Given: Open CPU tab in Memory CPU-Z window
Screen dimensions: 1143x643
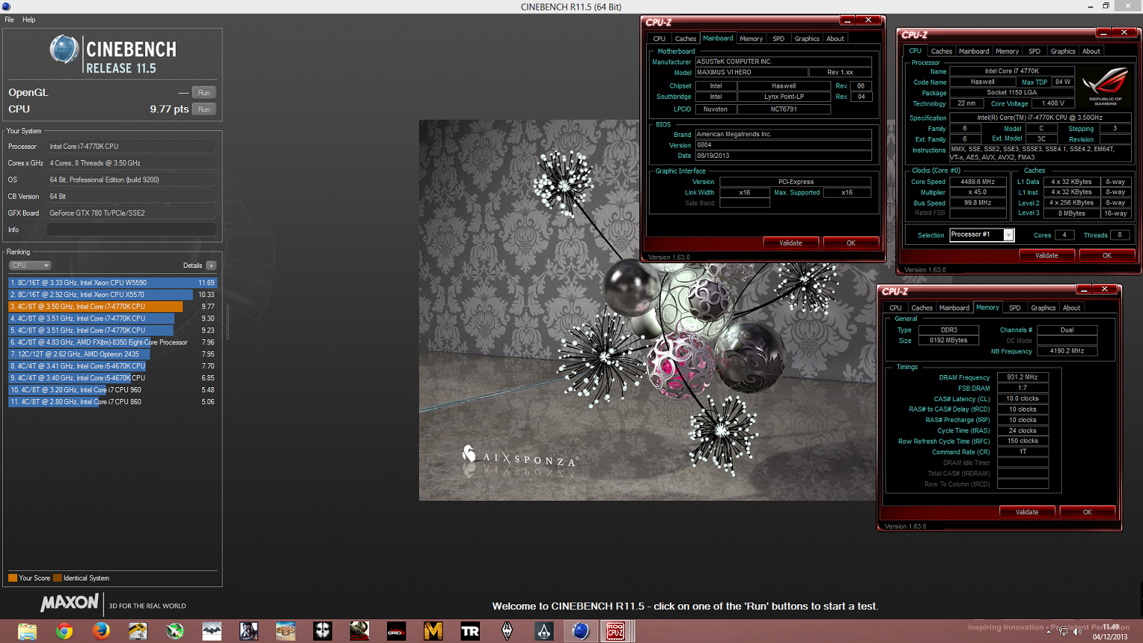Looking at the screenshot, I should (x=895, y=308).
